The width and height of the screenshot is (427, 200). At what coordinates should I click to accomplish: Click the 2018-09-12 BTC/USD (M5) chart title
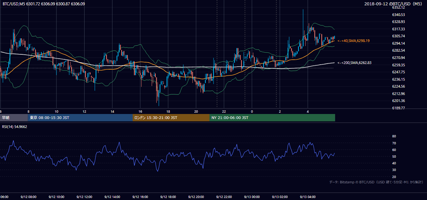pos(394,4)
